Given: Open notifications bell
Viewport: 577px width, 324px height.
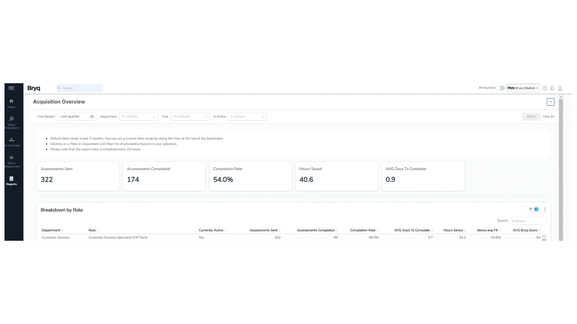Looking at the screenshot, I should (552, 88).
